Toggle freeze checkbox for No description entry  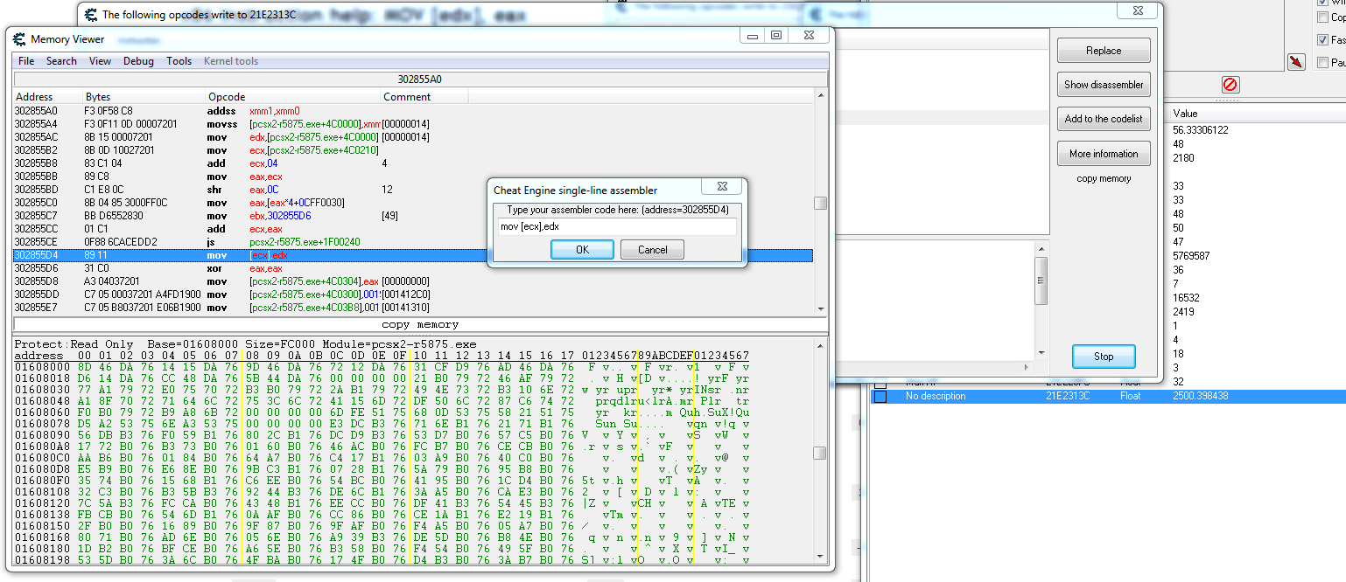tap(880, 397)
